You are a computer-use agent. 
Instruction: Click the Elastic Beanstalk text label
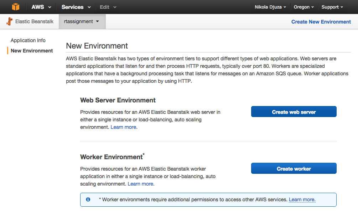34,22
